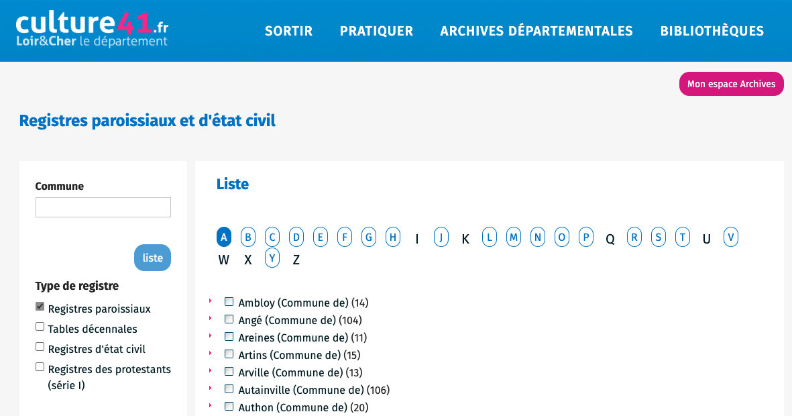Viewport: 792px width, 416px height.
Task: Expand the Autainville commune entry
Action: 210,388
